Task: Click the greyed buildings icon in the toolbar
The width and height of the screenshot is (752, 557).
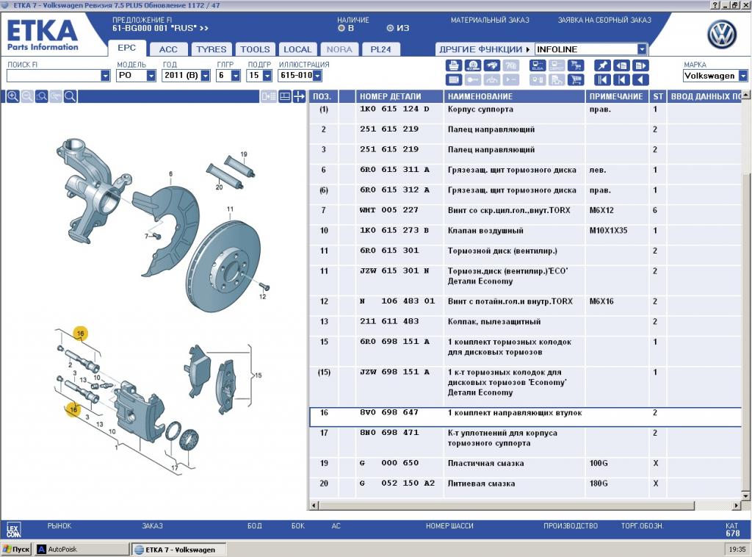Action: click(x=557, y=79)
